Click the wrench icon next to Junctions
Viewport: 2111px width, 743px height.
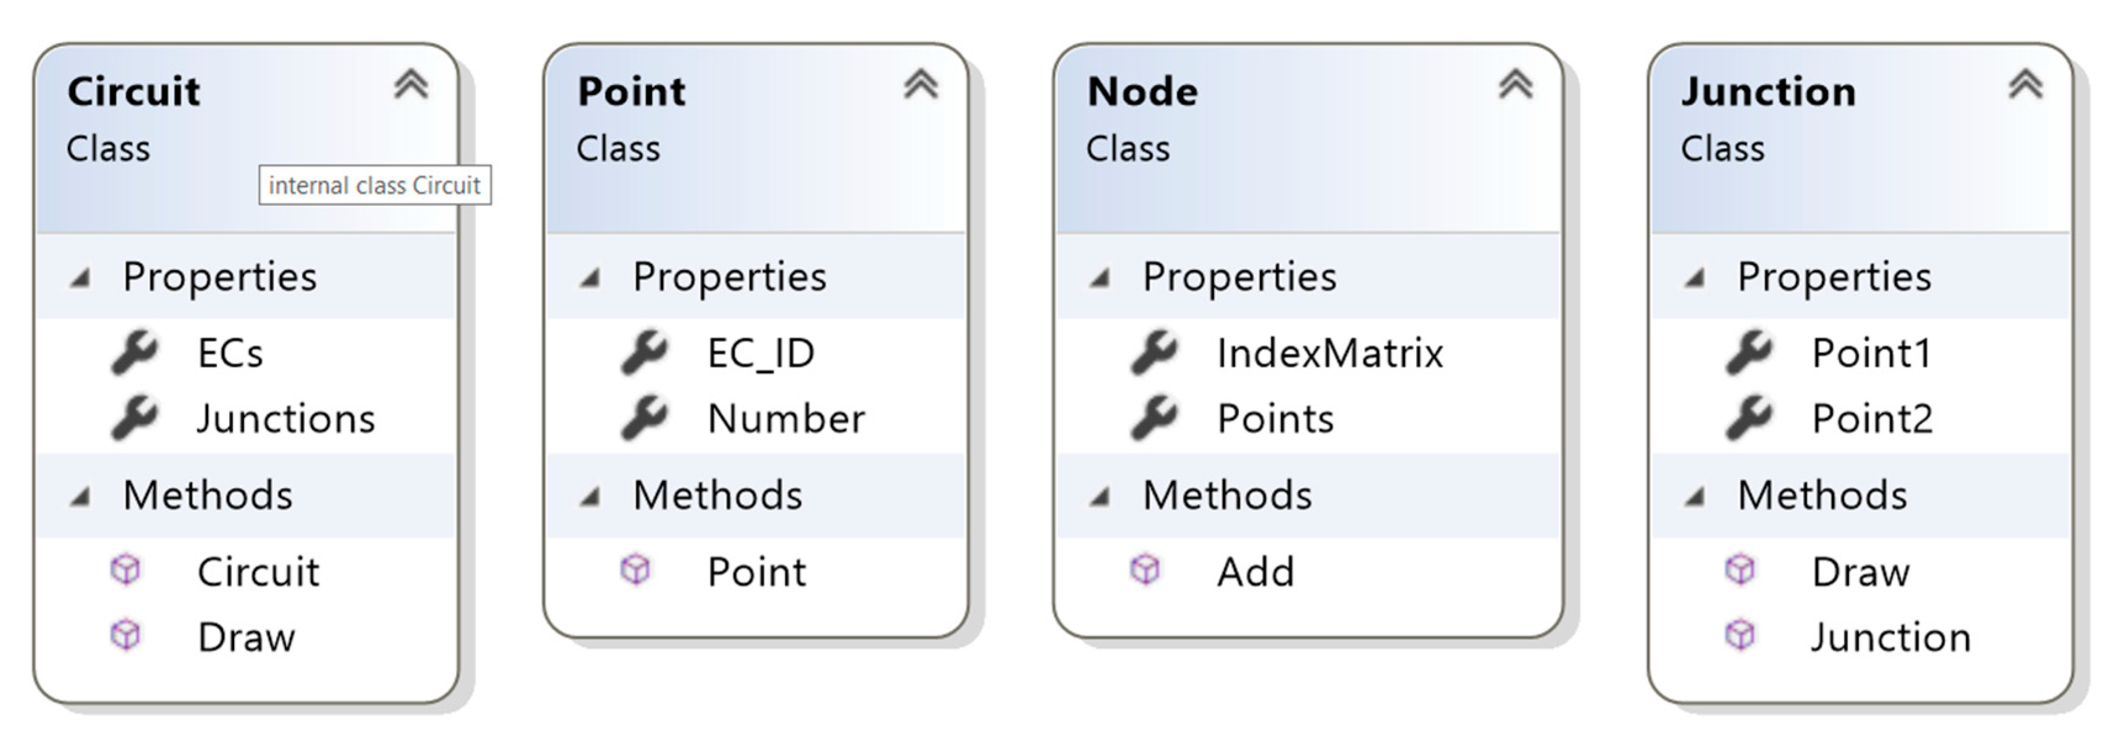(x=134, y=418)
